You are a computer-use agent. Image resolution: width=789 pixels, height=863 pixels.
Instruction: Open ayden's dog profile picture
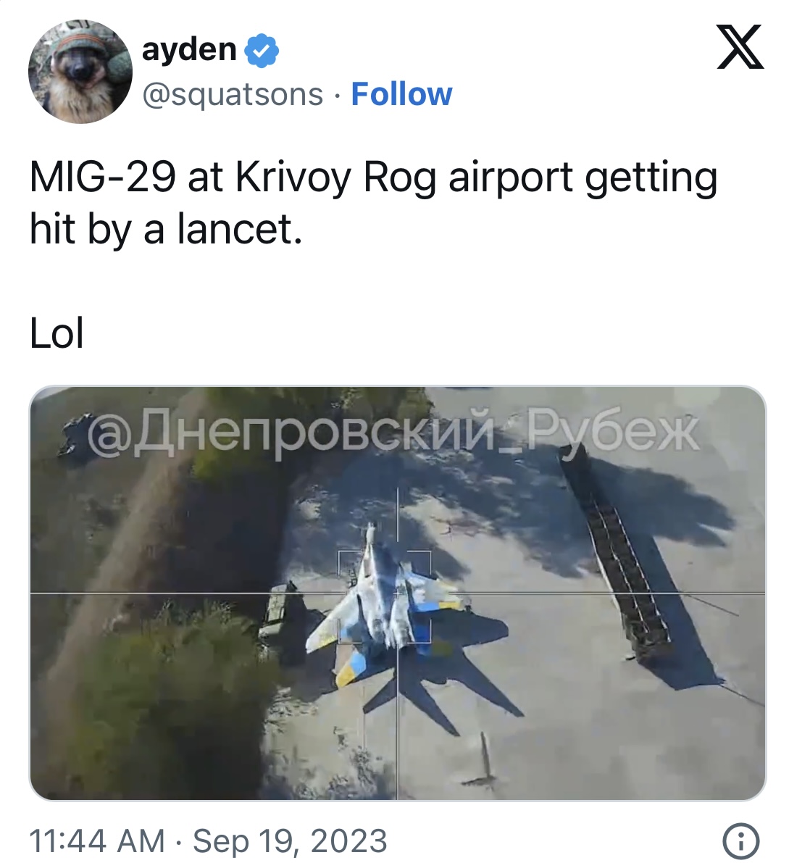(x=80, y=72)
